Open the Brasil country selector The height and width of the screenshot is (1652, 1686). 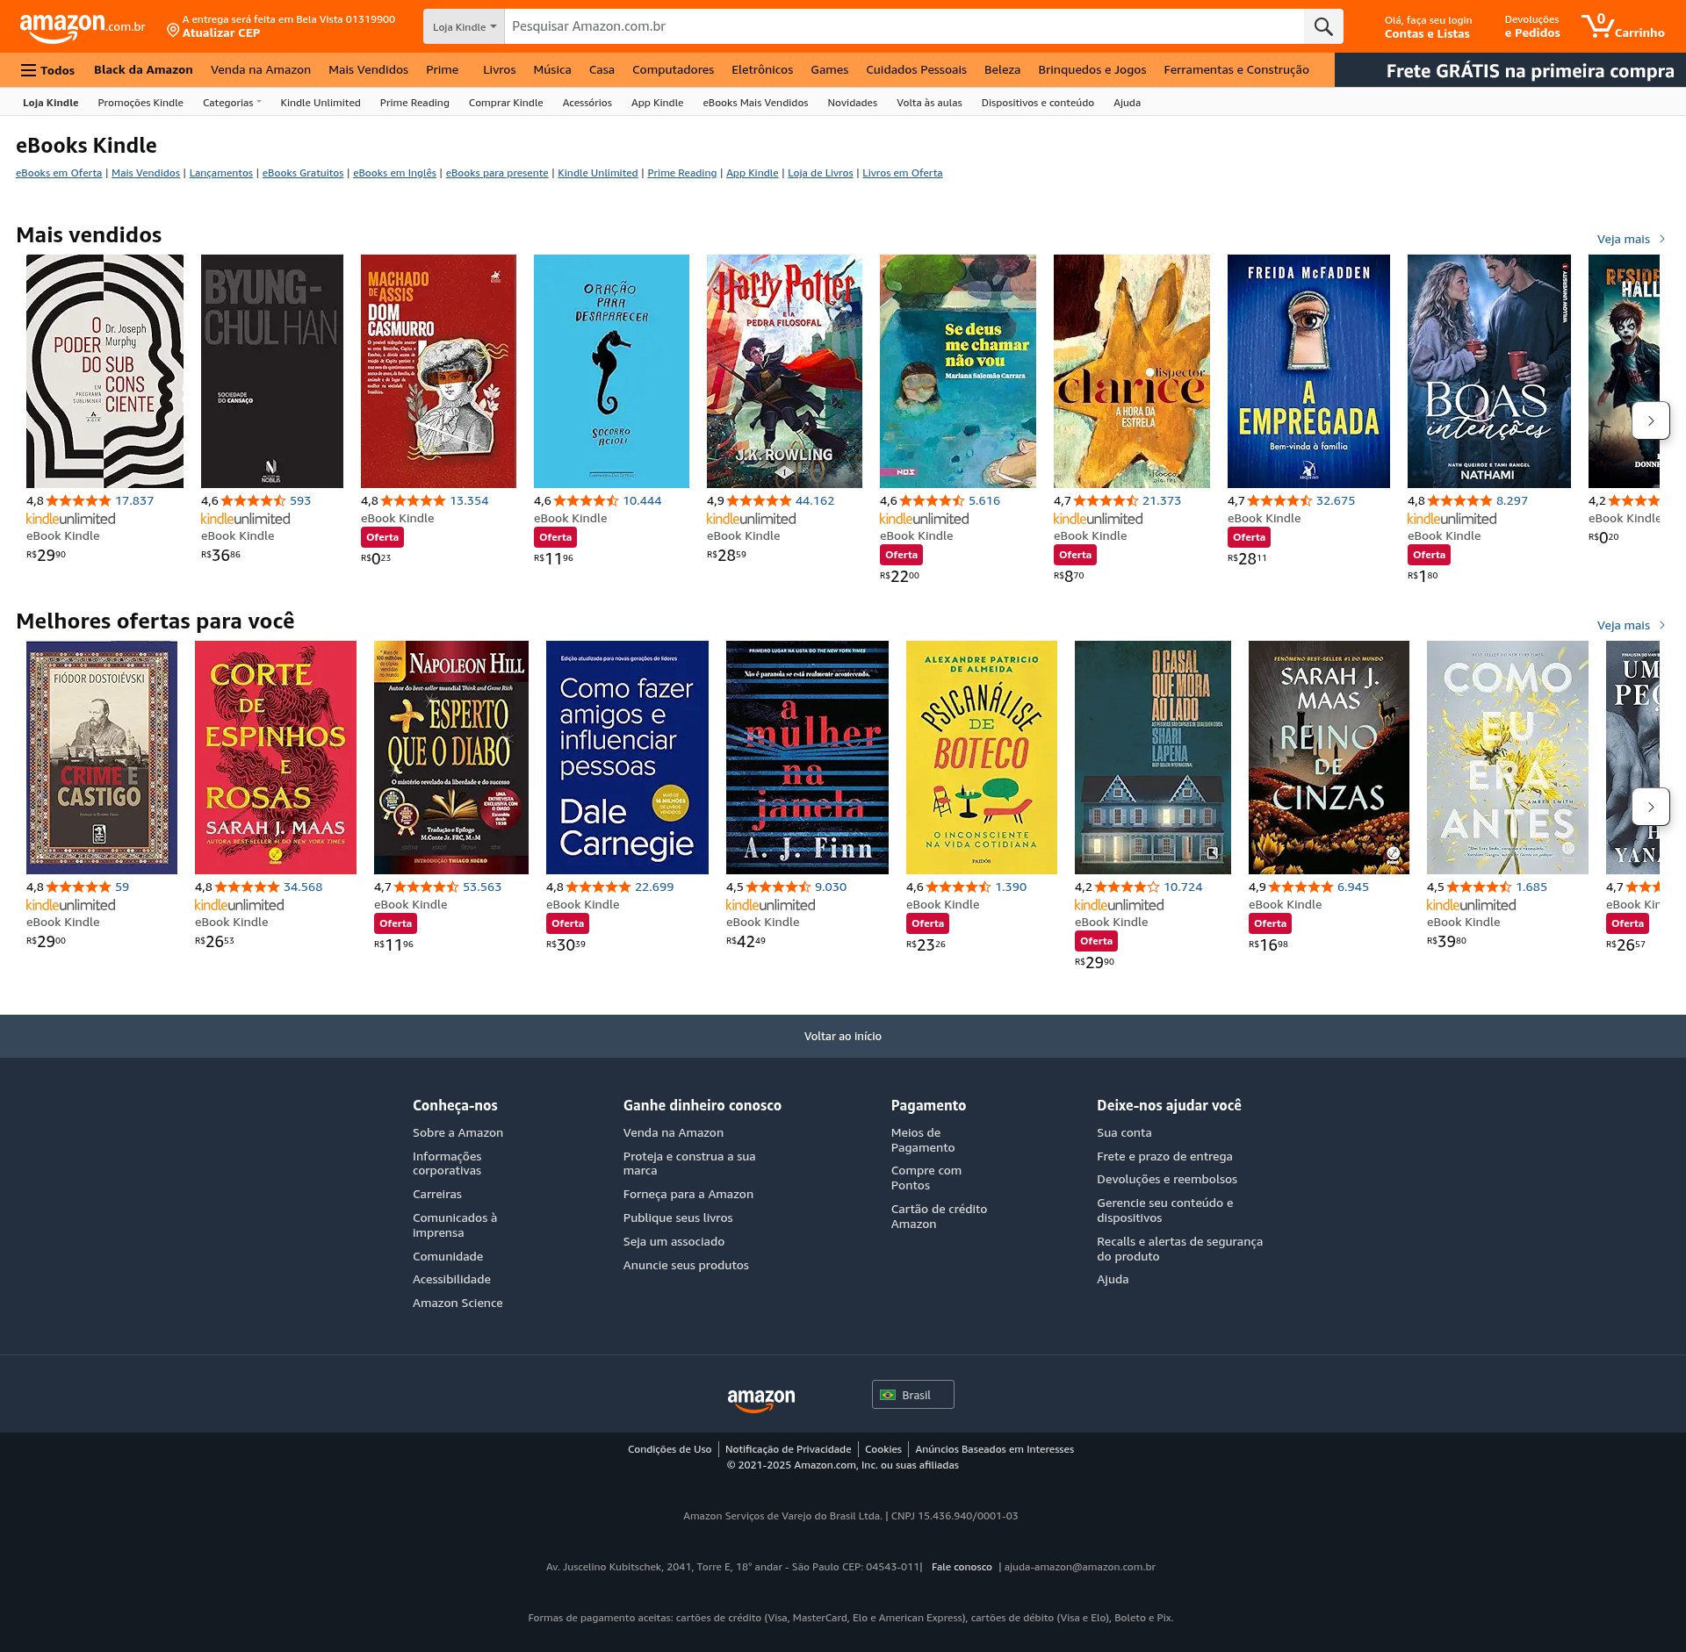[912, 1395]
